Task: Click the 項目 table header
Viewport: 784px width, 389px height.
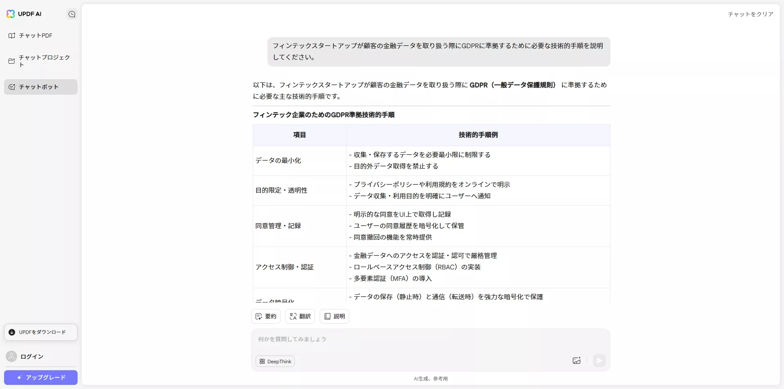Action: 299,135
